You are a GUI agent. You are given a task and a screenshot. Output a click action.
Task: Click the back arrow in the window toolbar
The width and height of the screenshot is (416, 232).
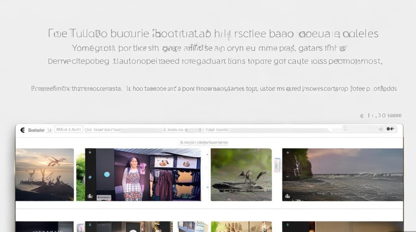click(22, 130)
